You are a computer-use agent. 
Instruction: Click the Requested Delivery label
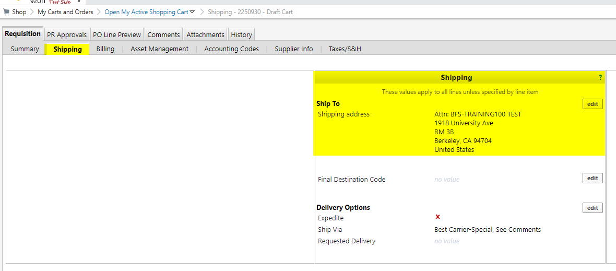(347, 241)
